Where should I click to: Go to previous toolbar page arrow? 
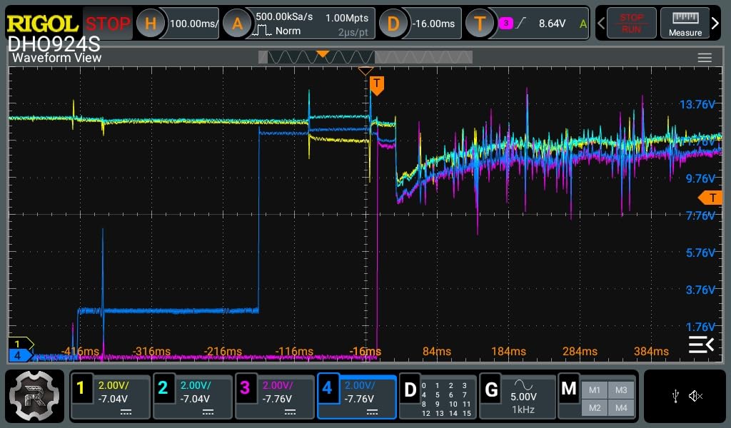[x=601, y=23]
